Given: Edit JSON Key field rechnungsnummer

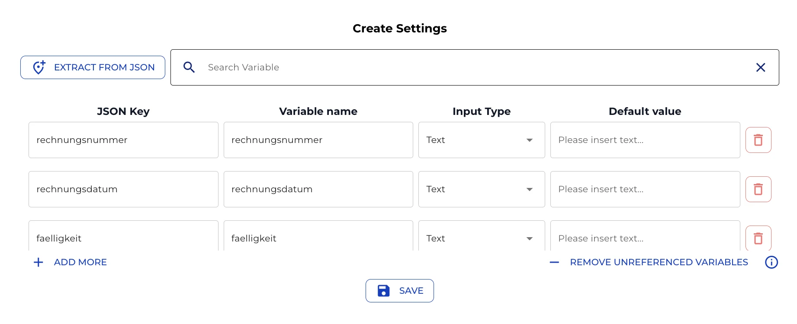Looking at the screenshot, I should pyautogui.click(x=123, y=140).
